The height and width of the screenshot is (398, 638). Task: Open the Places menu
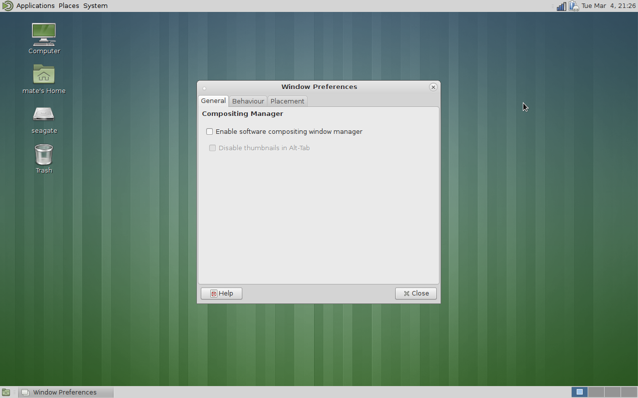pos(69,6)
